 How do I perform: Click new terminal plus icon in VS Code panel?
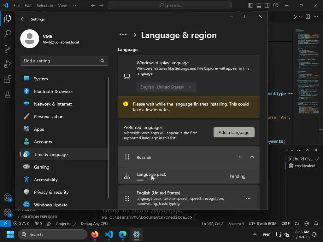tap(287, 150)
